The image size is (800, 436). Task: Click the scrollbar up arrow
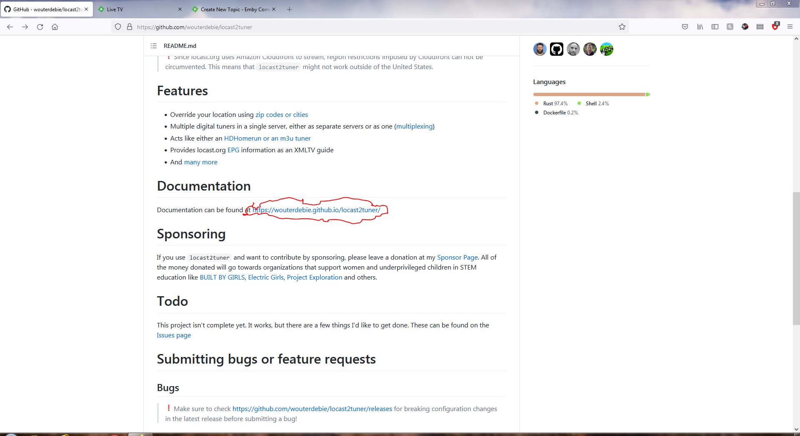tap(796, 40)
